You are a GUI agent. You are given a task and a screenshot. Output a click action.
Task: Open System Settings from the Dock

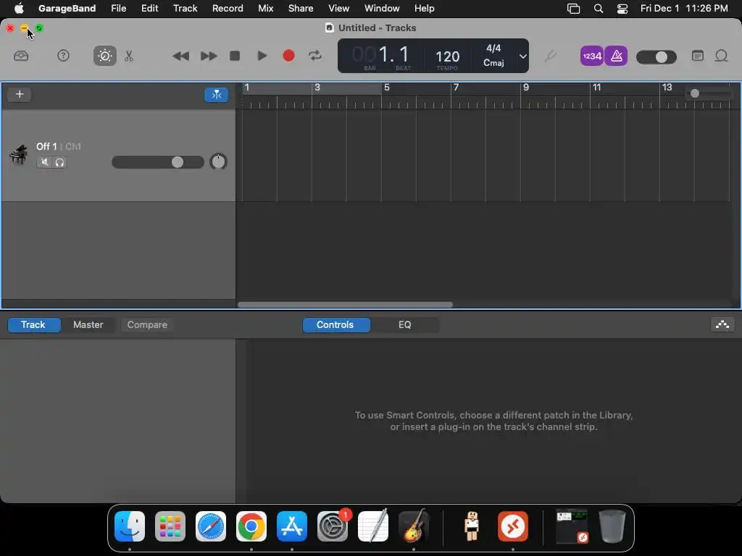point(333,526)
